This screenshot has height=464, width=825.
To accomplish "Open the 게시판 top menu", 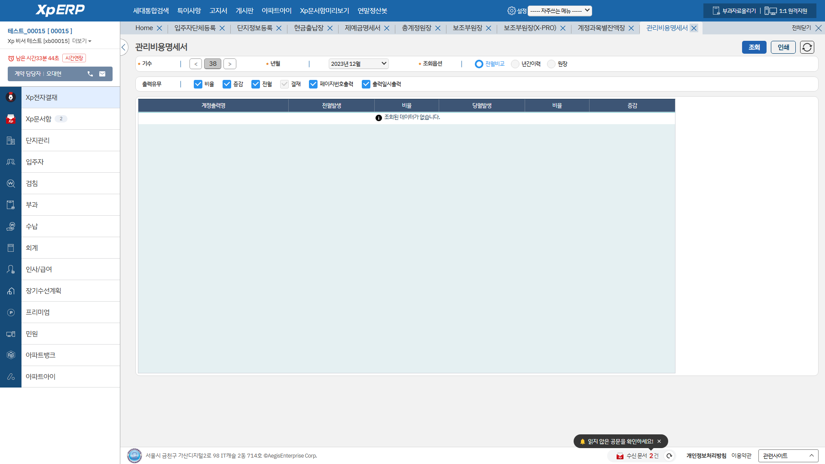I will coord(244,11).
